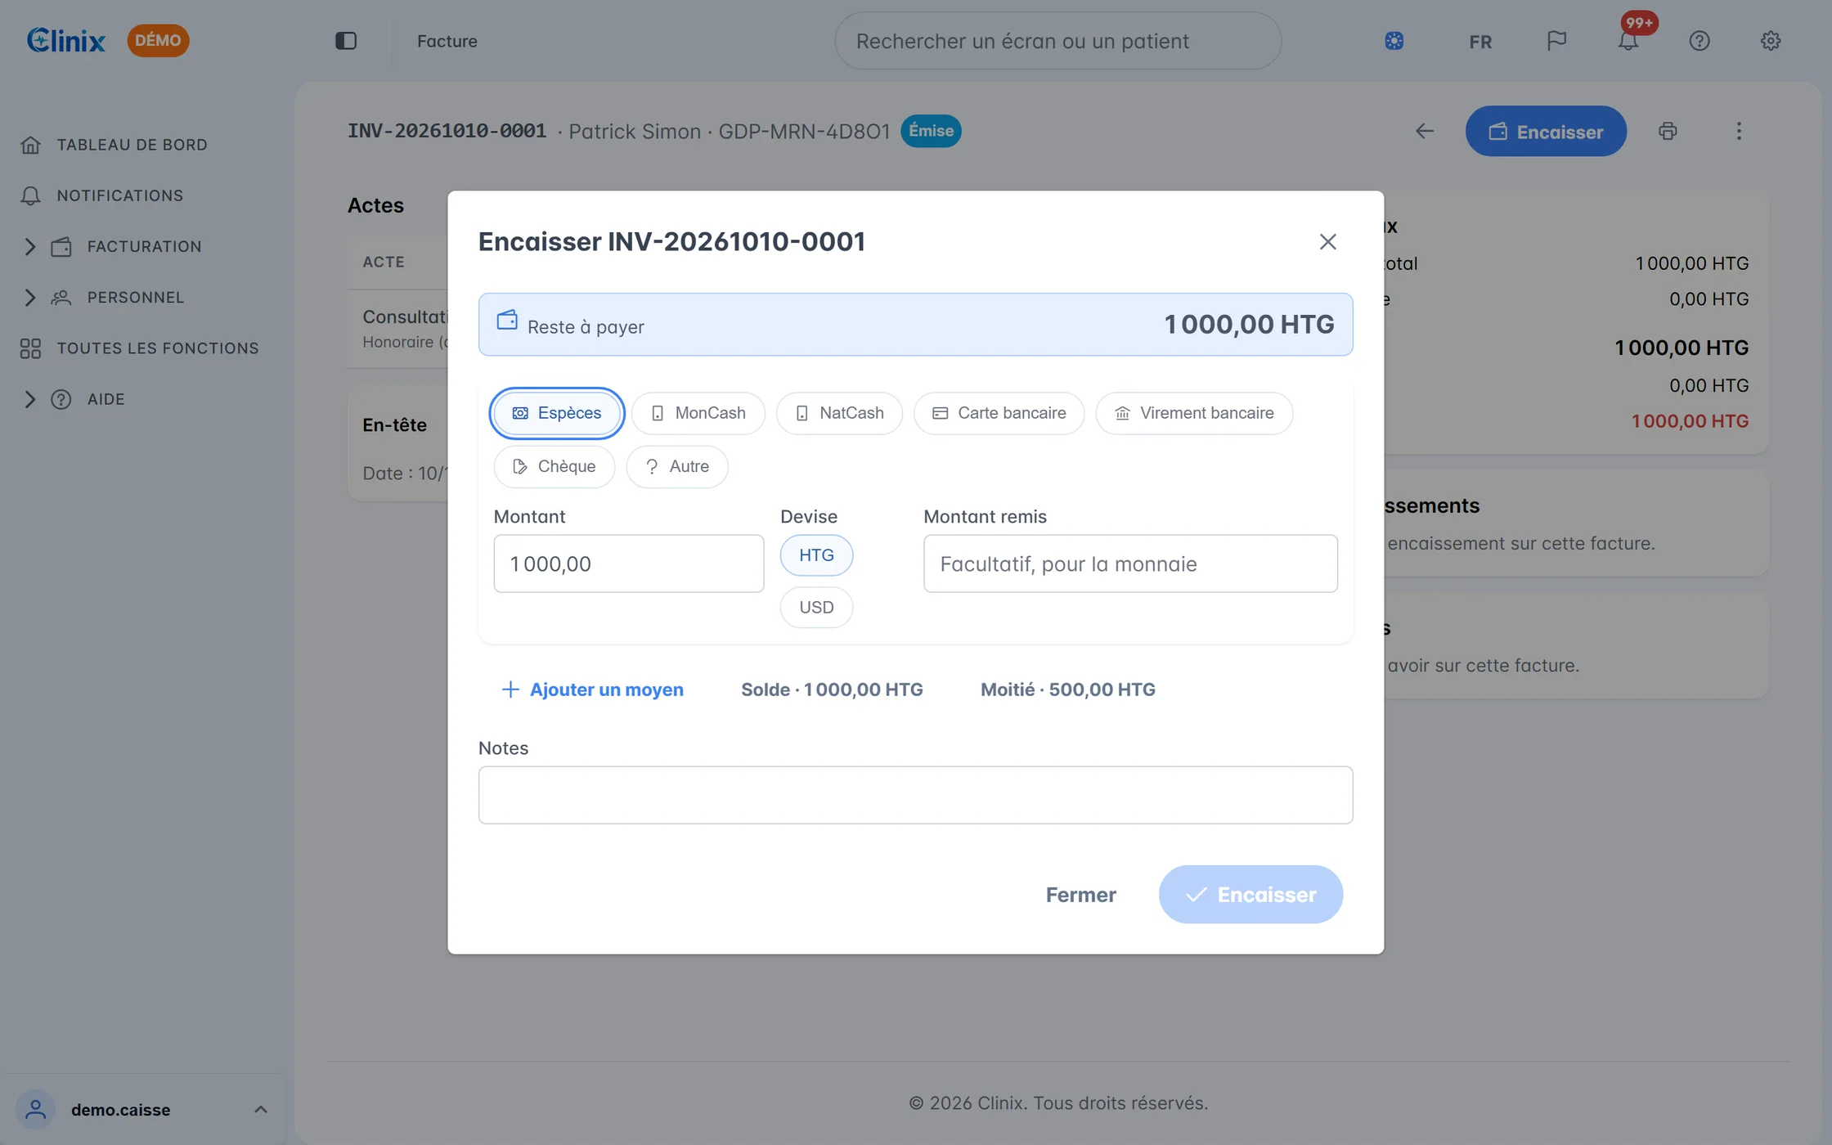1832x1145 pixels.
Task: Click the flag icon in header
Action: (1556, 41)
